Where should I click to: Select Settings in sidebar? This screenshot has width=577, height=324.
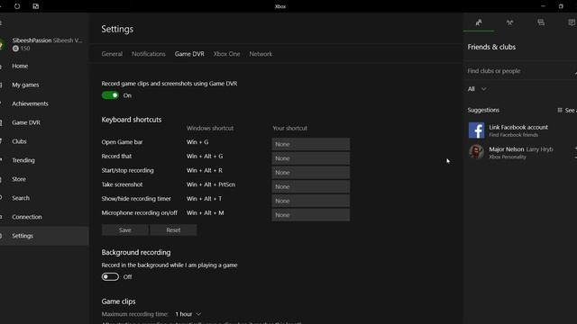point(44,236)
